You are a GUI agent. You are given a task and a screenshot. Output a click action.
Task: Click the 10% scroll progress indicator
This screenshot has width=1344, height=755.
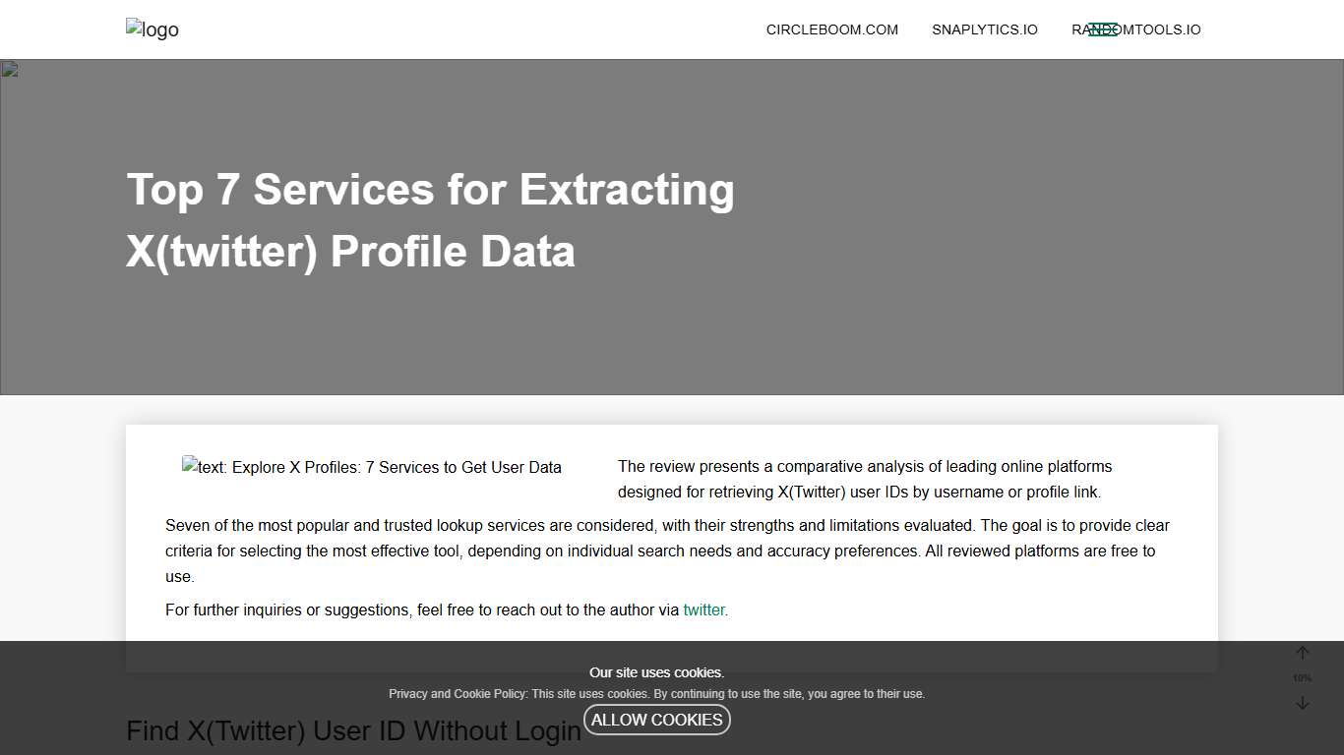pyautogui.click(x=1303, y=678)
